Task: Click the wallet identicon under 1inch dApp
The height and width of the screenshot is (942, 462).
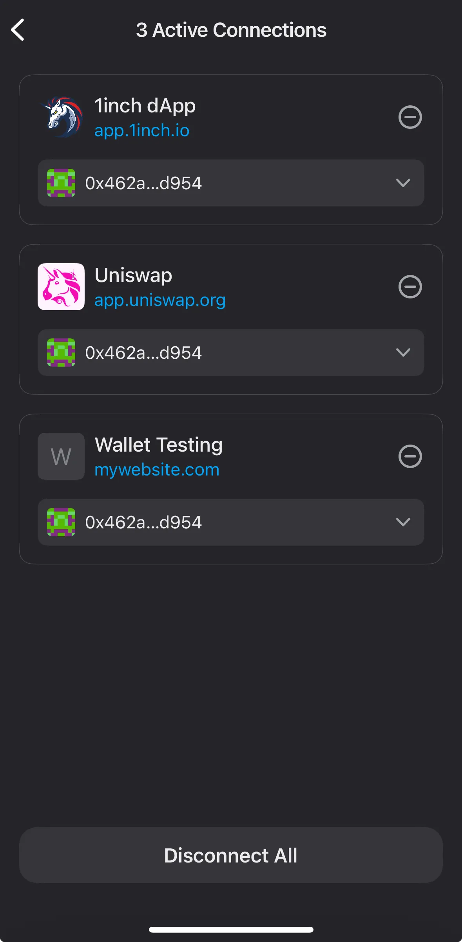Action: point(61,183)
